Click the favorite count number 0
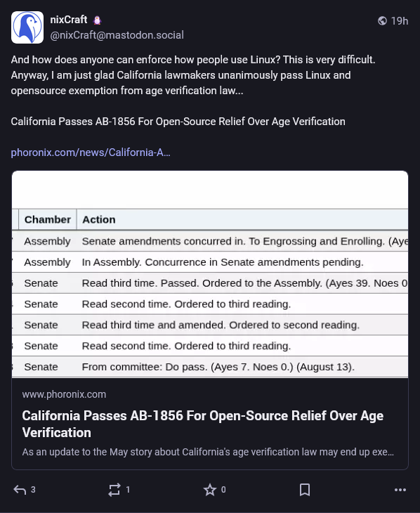The height and width of the screenshot is (513, 420). [223, 490]
